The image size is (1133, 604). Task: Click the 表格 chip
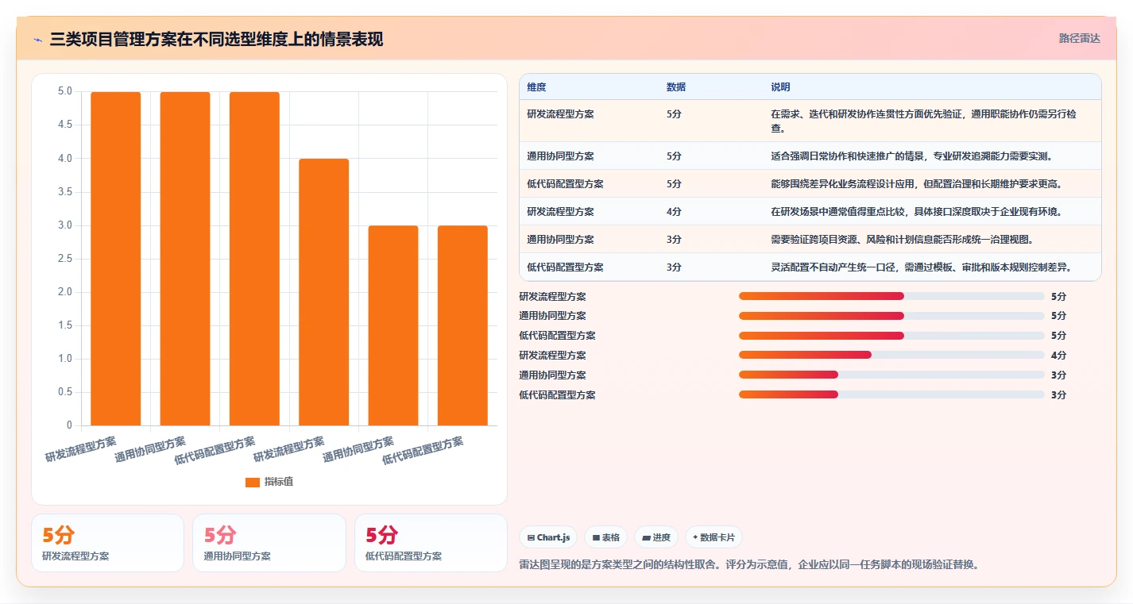click(x=605, y=537)
